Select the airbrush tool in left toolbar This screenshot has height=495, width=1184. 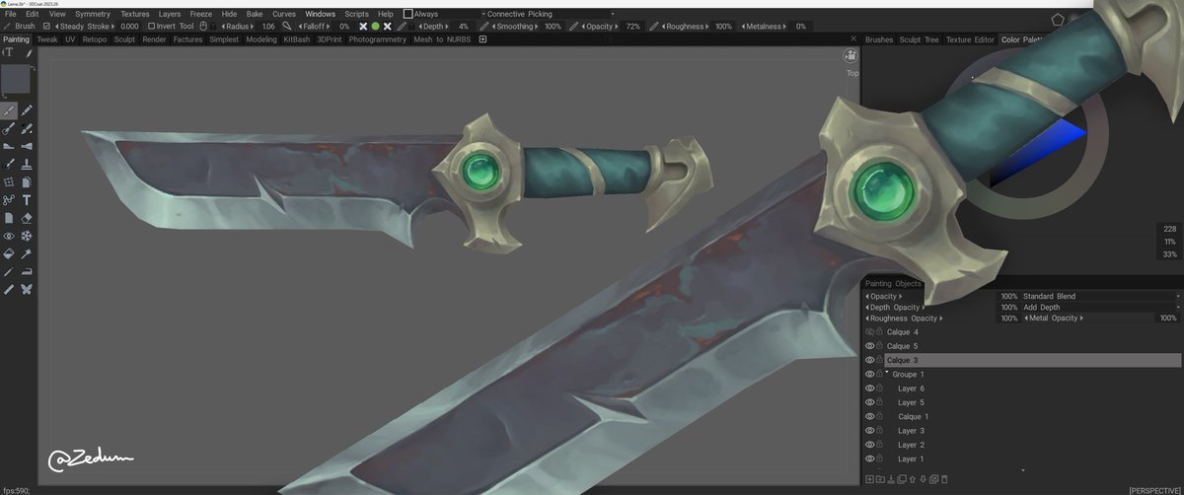[9, 128]
